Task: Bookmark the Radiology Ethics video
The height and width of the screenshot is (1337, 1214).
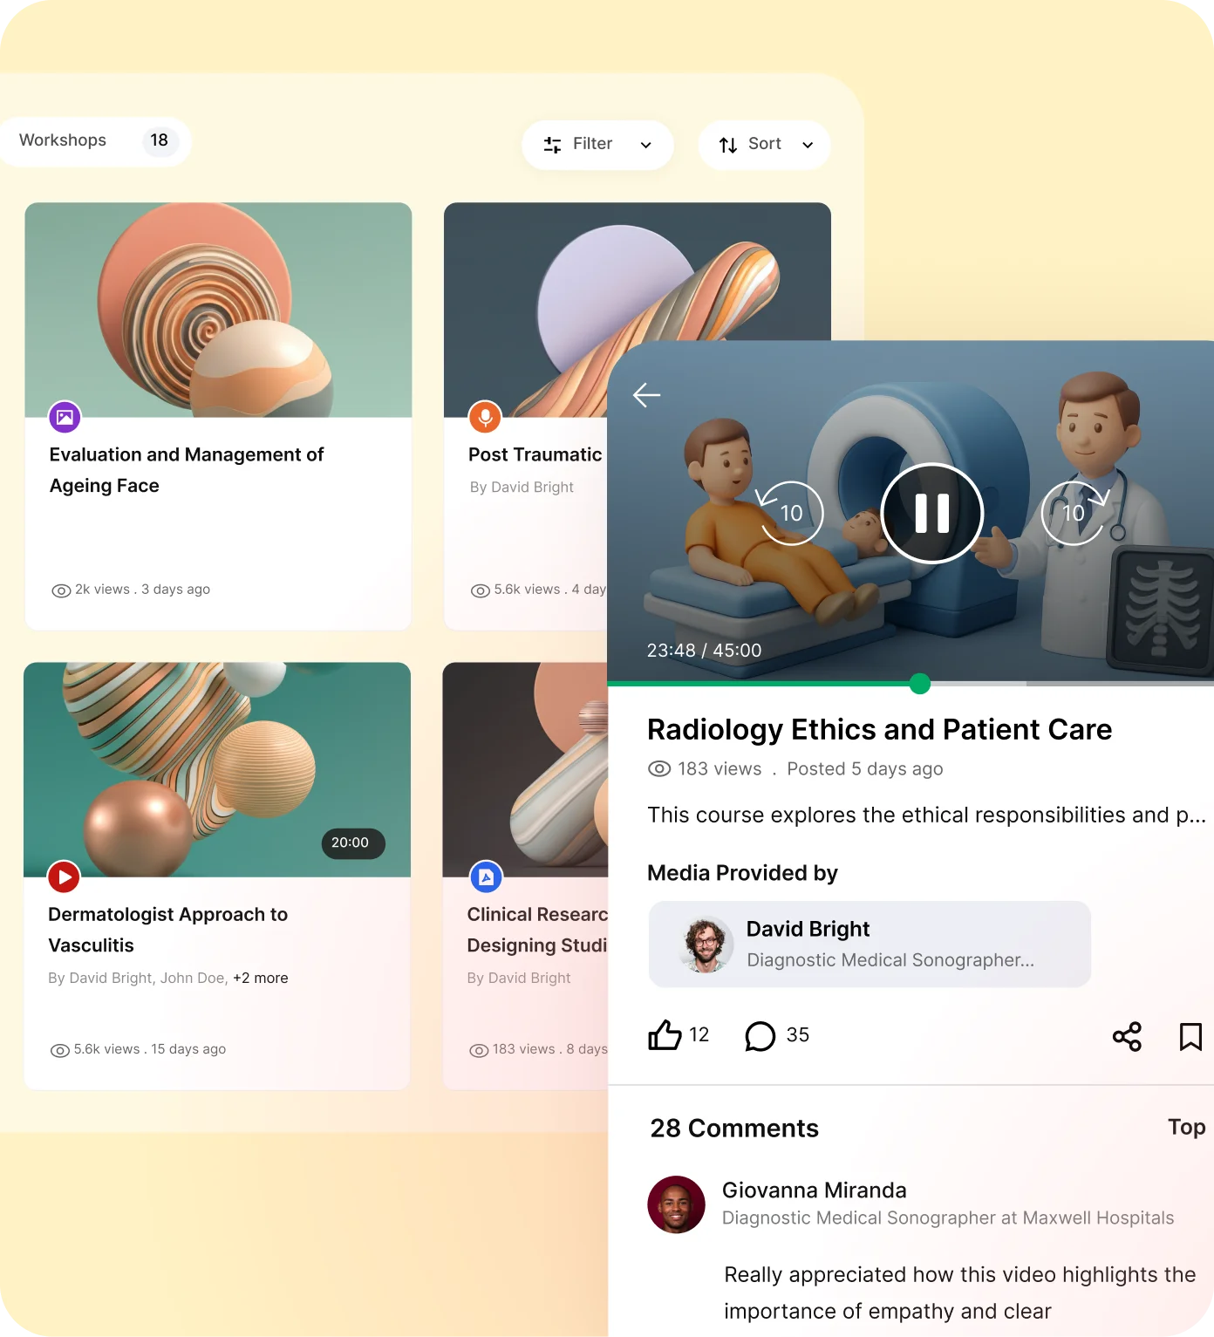Action: coord(1190,1037)
